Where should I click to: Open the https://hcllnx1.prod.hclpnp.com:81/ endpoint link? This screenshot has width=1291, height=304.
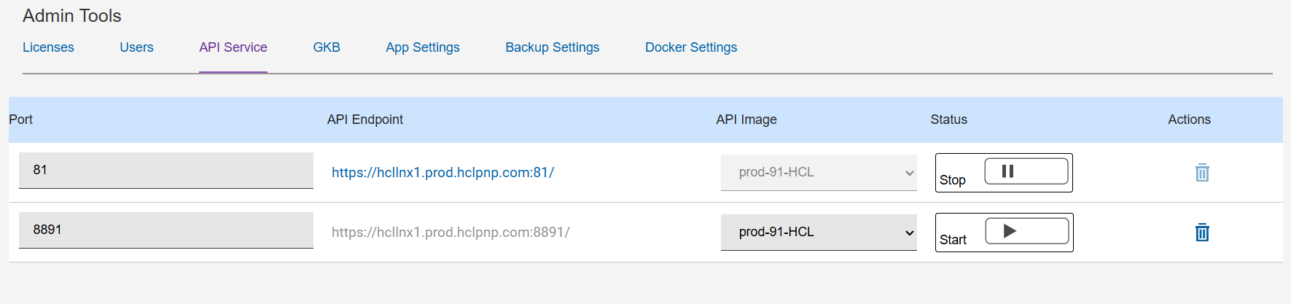click(442, 173)
